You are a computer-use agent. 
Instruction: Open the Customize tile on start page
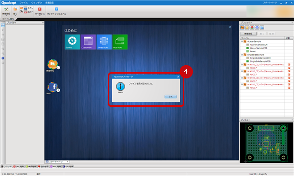(88, 42)
